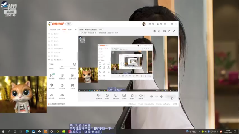Viewport: 239px width, 134px height.
Task: Select the cat camera thumbnail in the preview
Action: 88,75
